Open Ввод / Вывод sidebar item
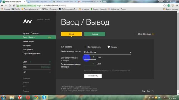This screenshot has height=100, width=179. (x=28, y=37)
